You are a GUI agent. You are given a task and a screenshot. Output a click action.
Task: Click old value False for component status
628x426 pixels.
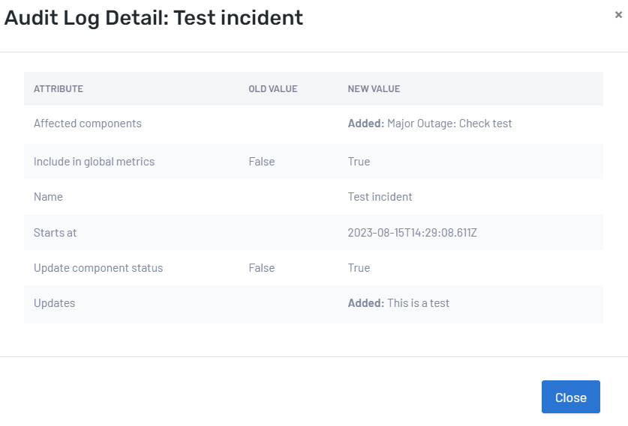pyautogui.click(x=262, y=268)
